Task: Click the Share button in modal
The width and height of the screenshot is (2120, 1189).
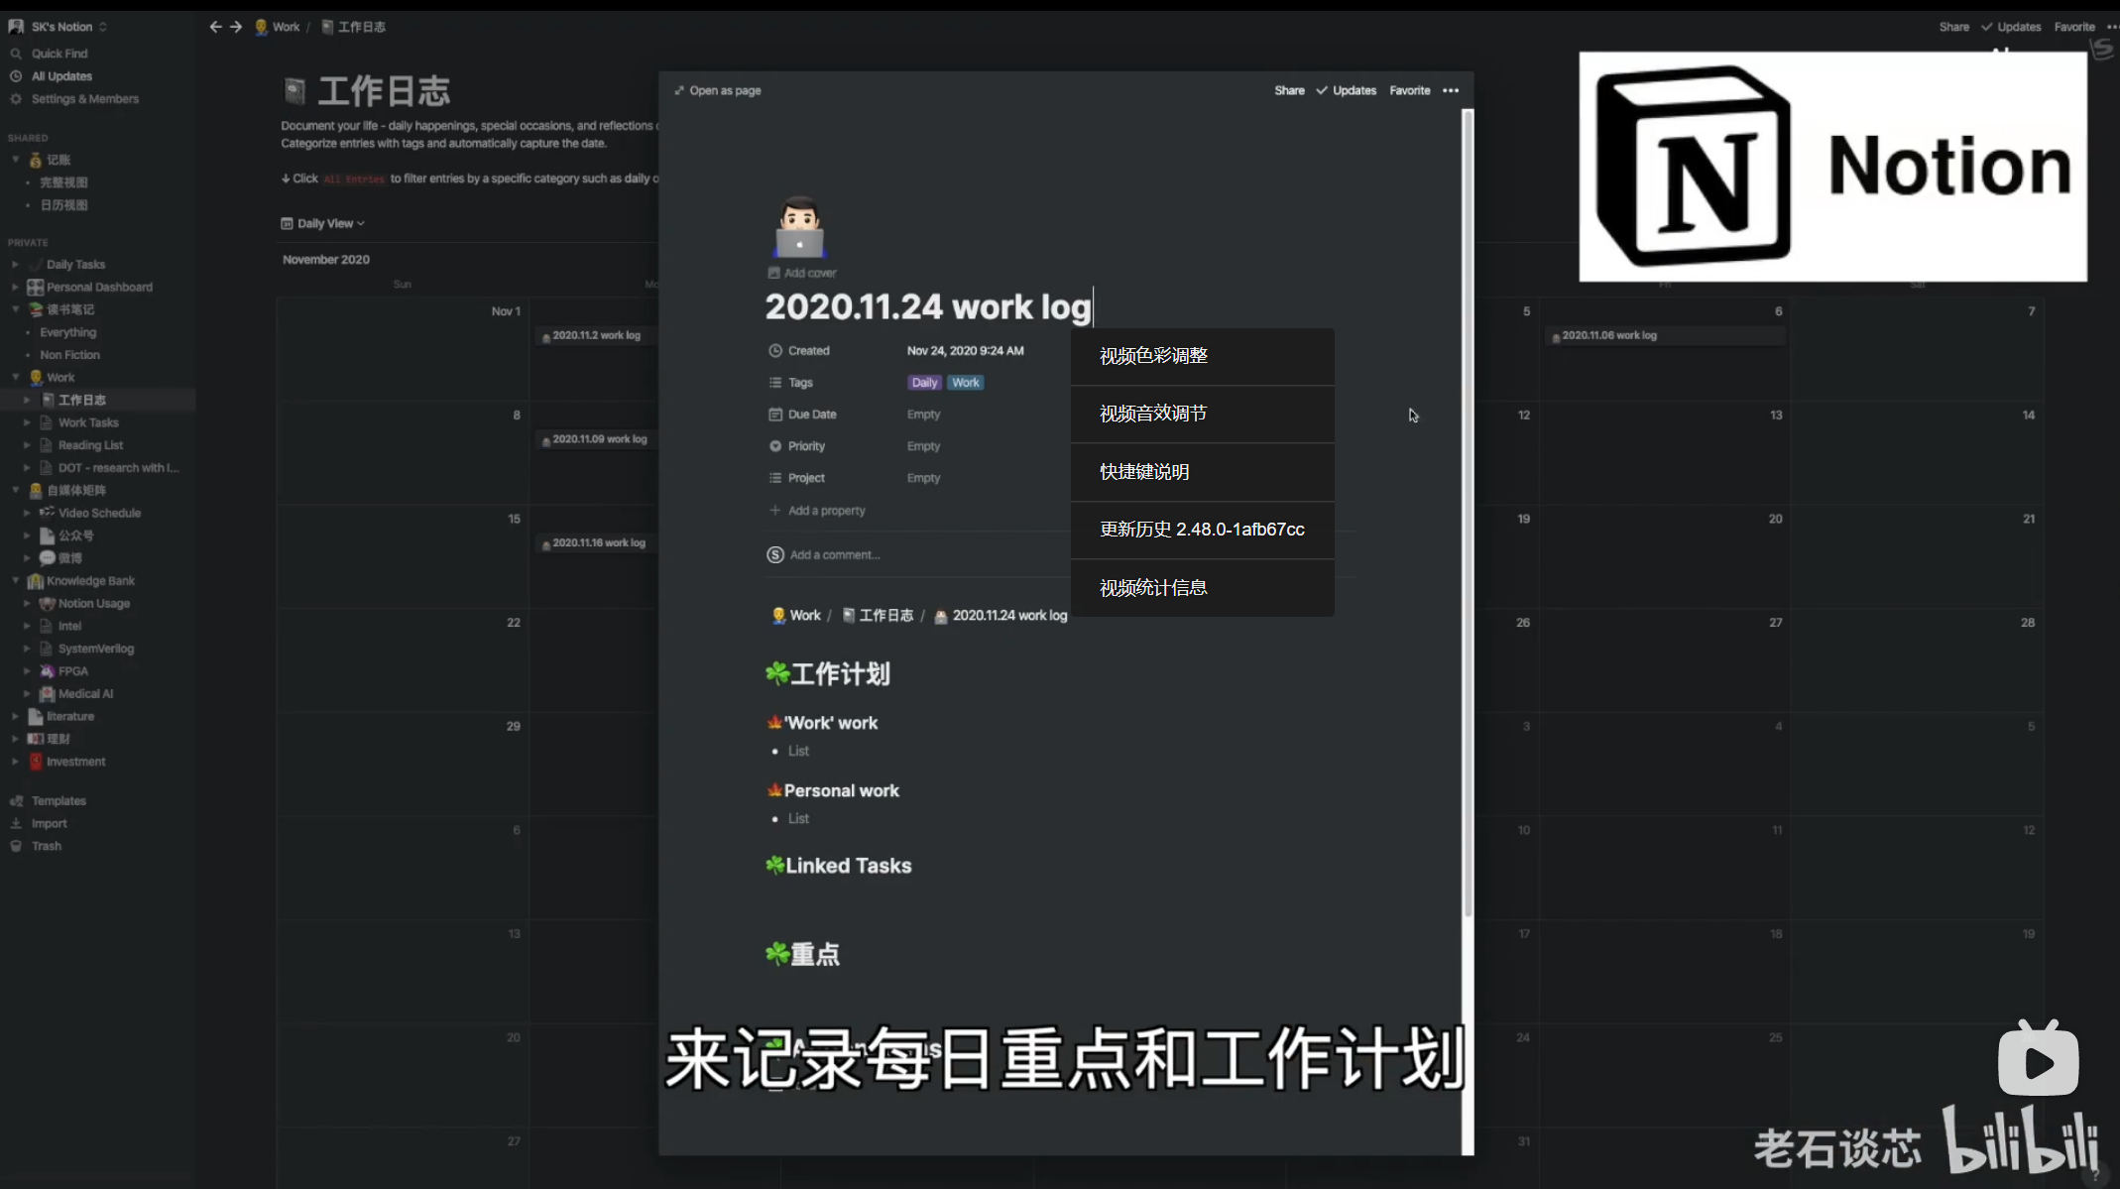Action: (1289, 90)
